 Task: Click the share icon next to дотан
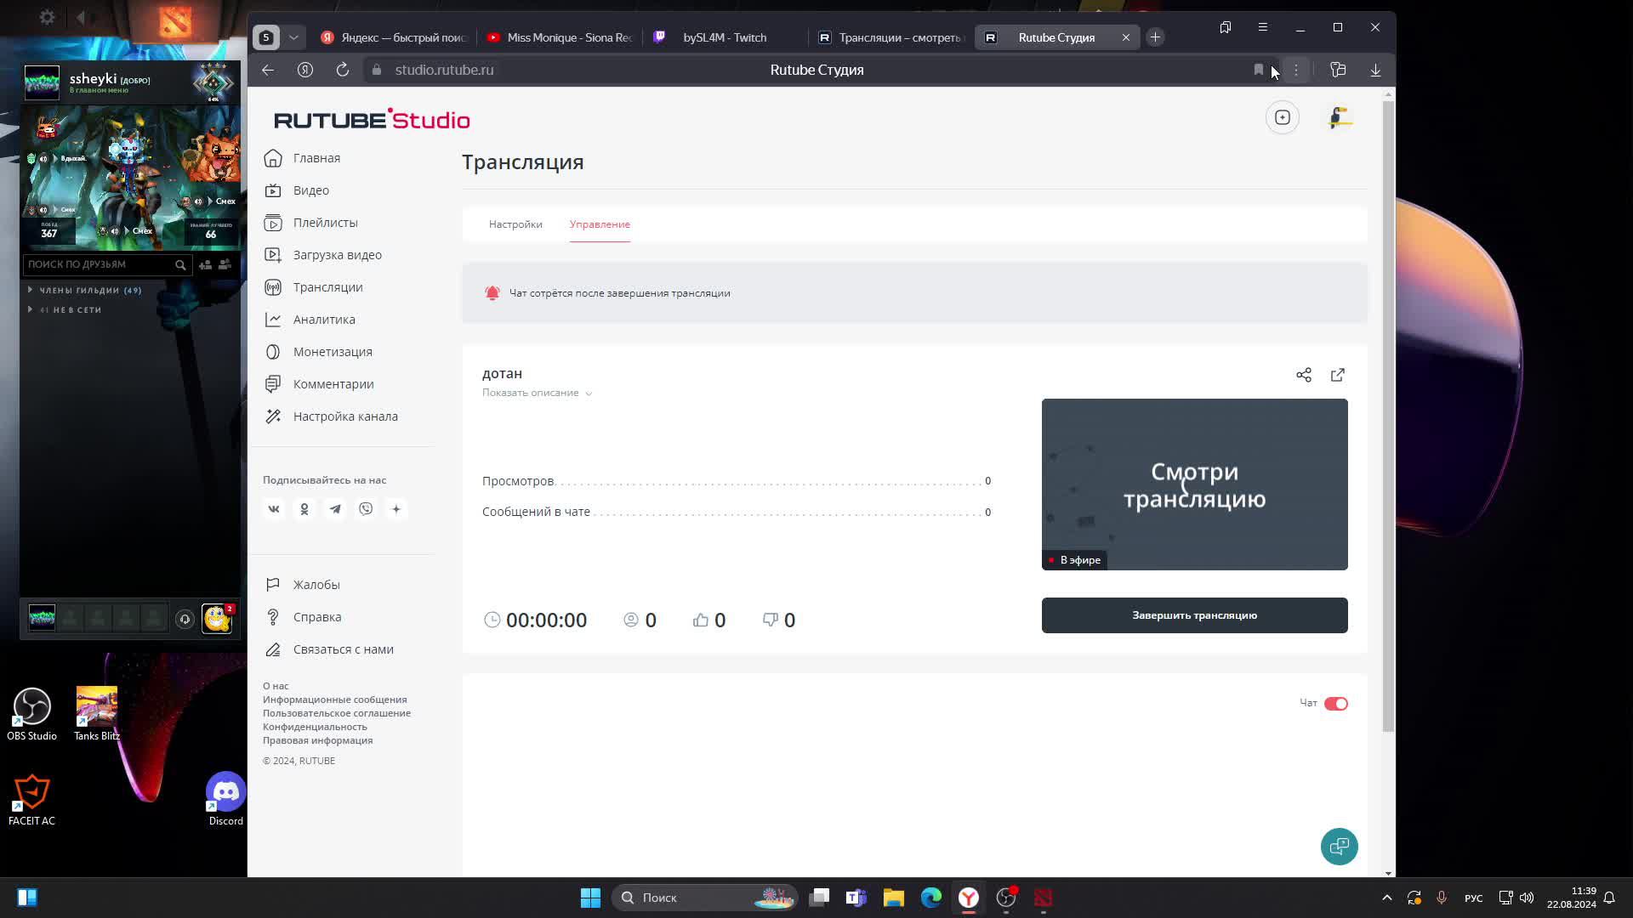pyautogui.click(x=1304, y=375)
